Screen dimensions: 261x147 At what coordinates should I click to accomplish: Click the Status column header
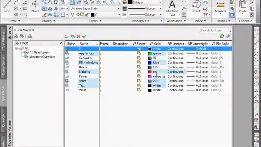71,44
